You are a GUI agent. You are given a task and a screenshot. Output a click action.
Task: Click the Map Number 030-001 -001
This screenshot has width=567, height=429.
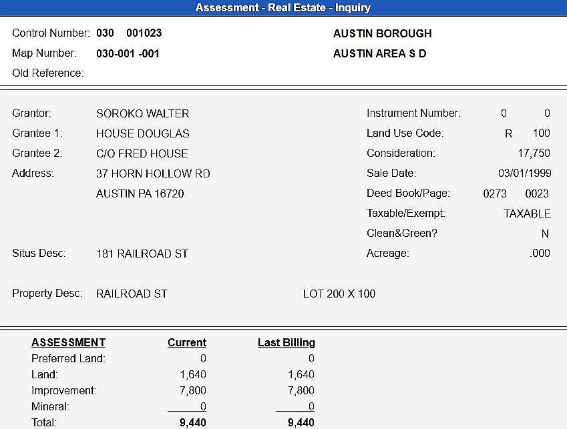(x=128, y=53)
